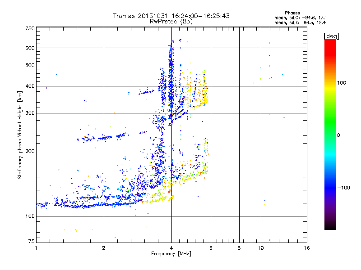Click the x-axis tick label '4'

171,248
